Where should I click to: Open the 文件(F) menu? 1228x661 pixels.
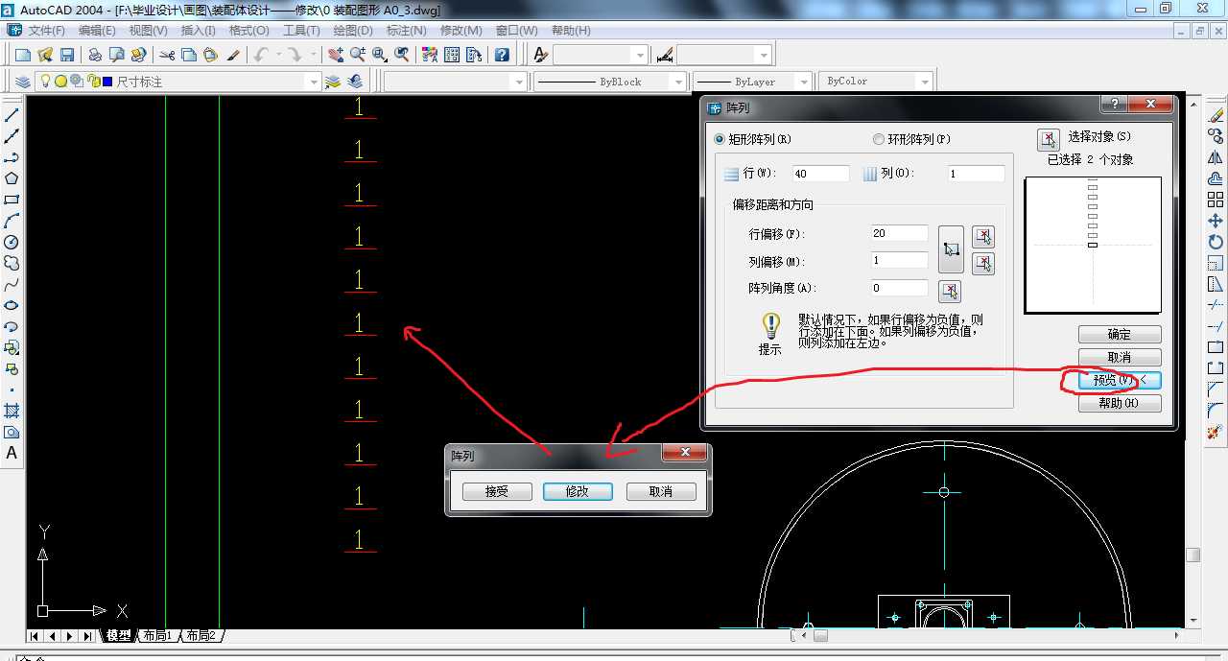pyautogui.click(x=47, y=31)
